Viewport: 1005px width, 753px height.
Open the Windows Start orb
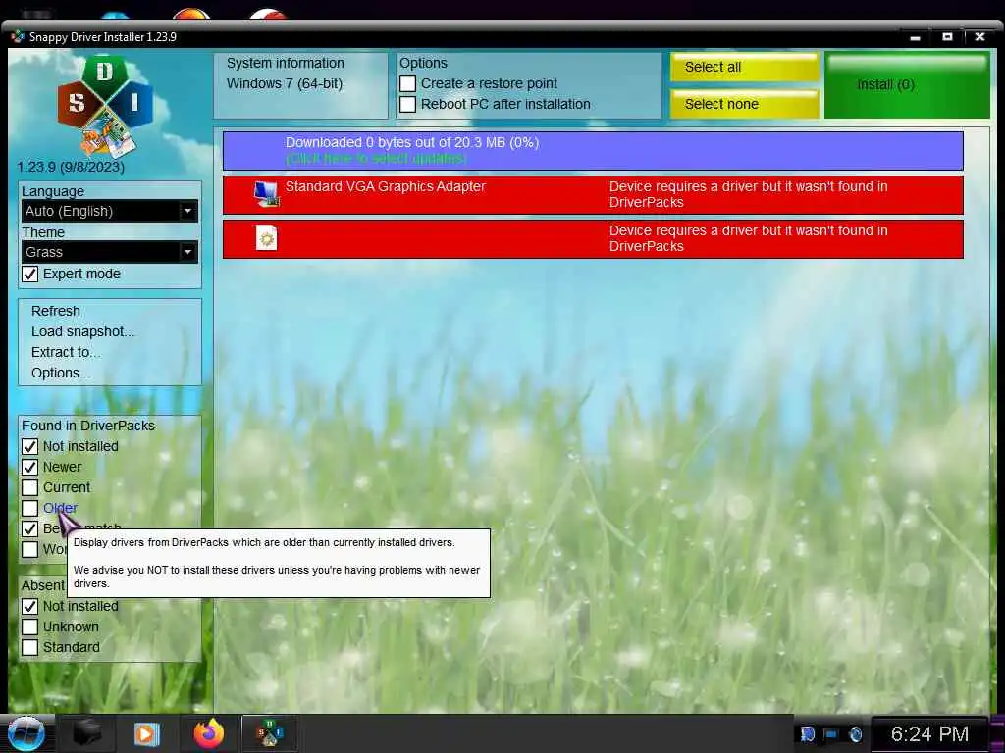[x=26, y=733]
